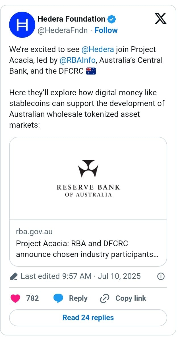Click the edited pencil icon
Screen dimensions: 178x338
[x=14, y=276]
